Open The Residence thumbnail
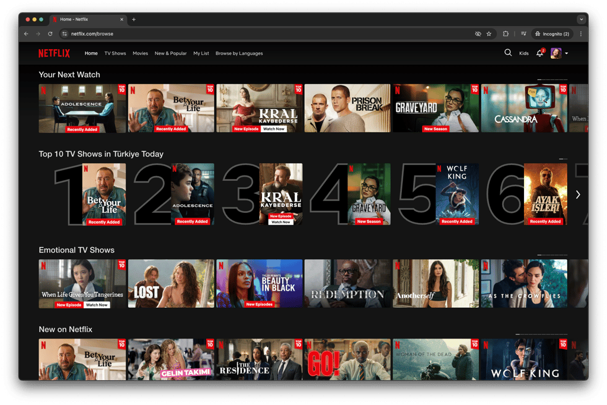607x405 pixels. 260,359
